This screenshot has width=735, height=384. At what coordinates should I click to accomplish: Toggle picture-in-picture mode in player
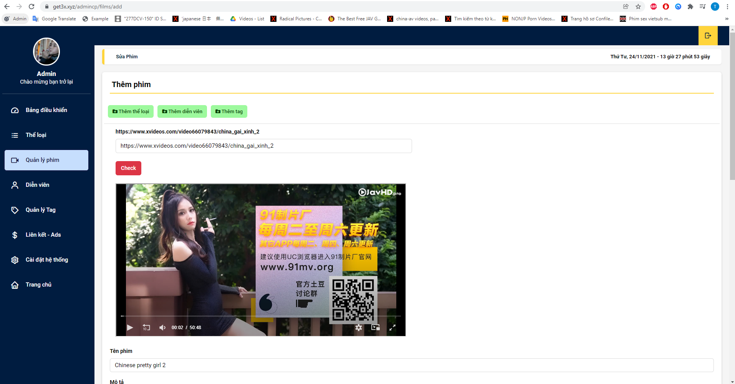[x=375, y=328]
